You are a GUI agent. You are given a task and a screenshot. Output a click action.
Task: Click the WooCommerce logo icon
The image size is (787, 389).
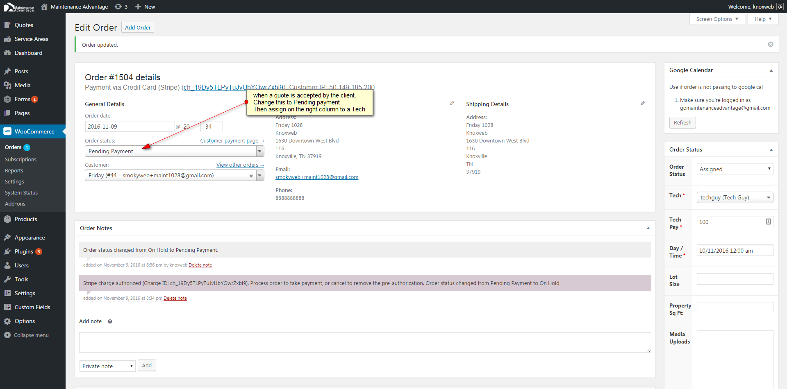7,131
